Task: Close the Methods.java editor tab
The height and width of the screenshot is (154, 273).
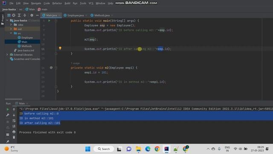Action: [x=112, y=15]
